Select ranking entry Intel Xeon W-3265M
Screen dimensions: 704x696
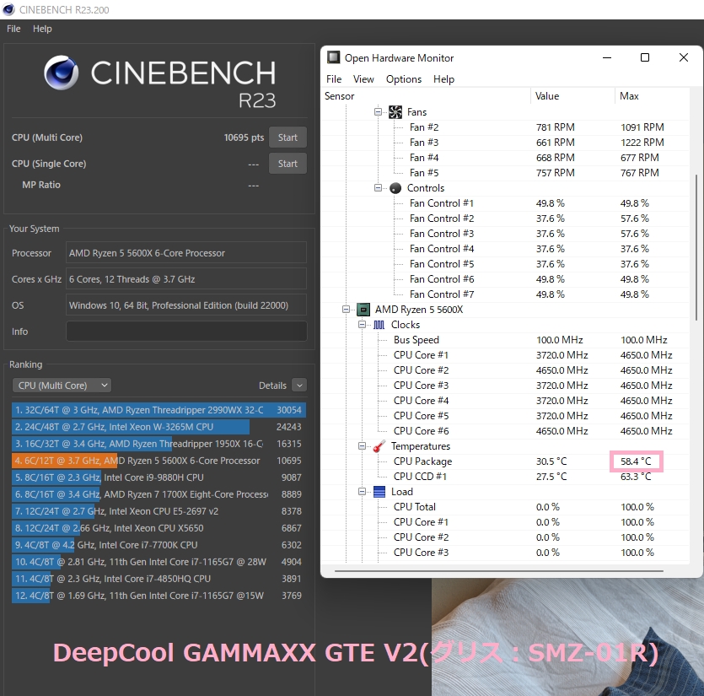coord(159,427)
